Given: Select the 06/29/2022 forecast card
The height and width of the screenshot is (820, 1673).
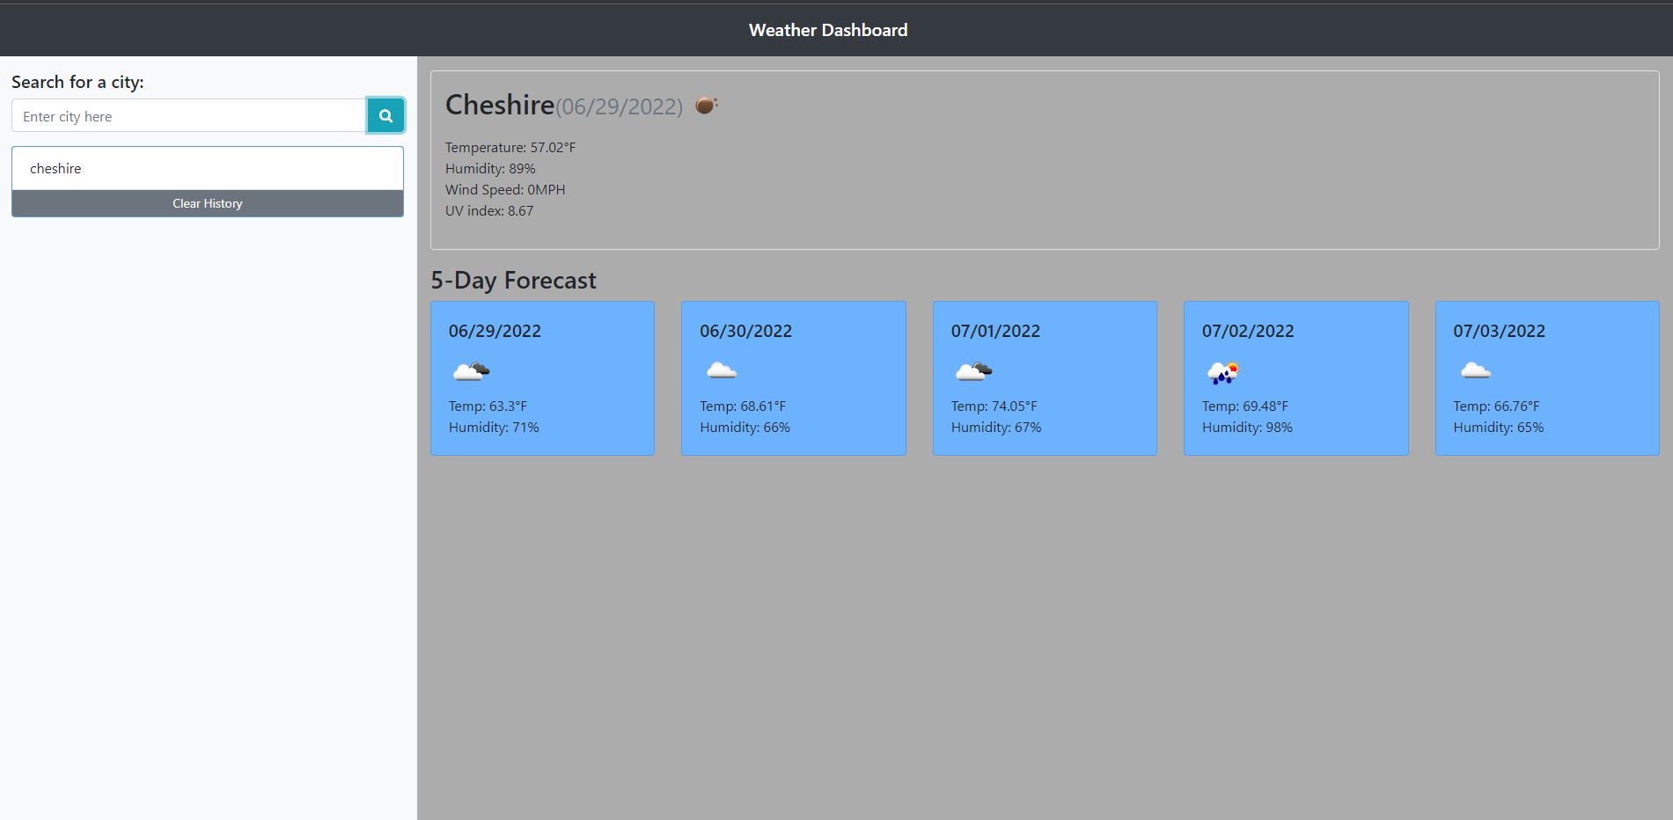Looking at the screenshot, I should pos(542,377).
